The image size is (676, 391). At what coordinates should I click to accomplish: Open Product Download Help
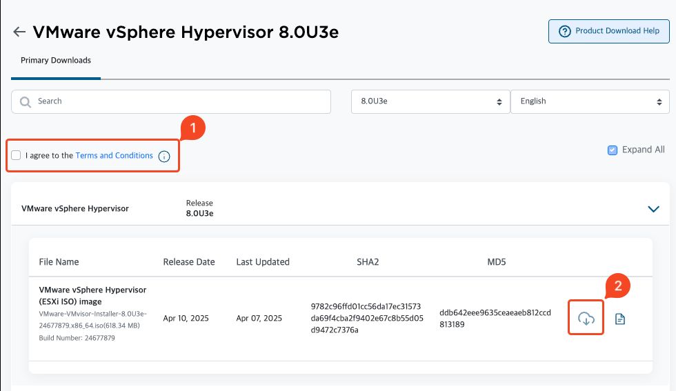click(608, 31)
